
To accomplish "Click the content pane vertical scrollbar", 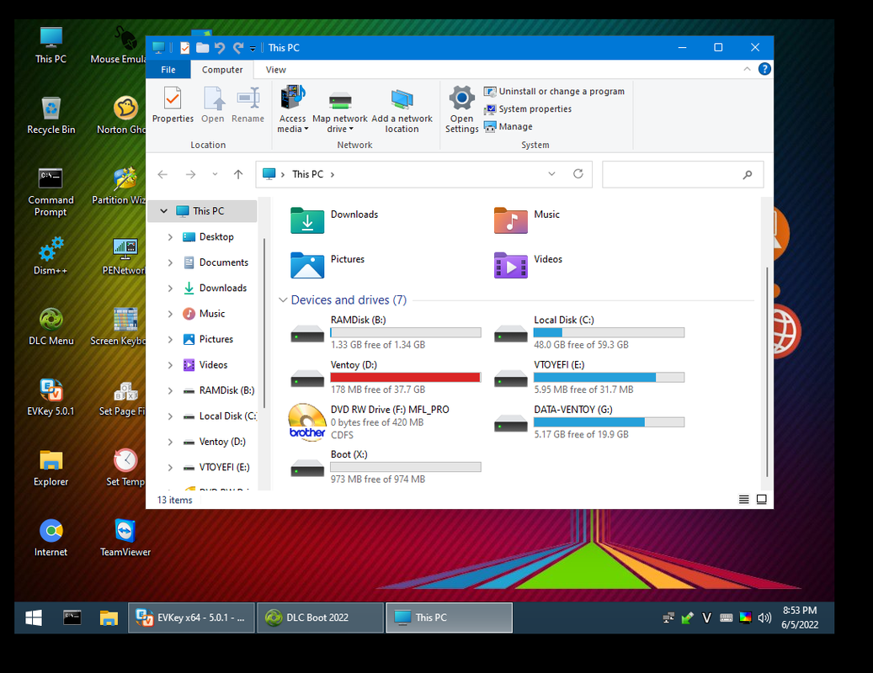I will pos(767,372).
